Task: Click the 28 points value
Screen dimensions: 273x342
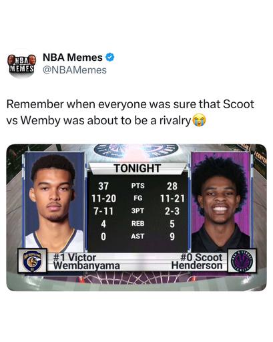Action: tap(172, 186)
